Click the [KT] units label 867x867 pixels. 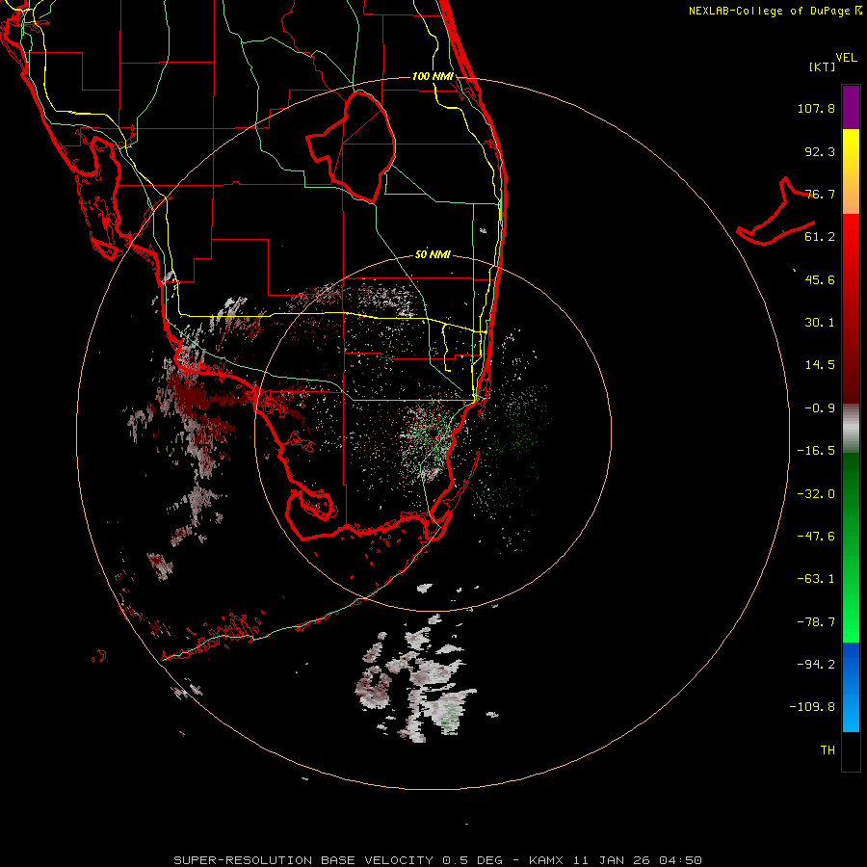click(x=823, y=66)
